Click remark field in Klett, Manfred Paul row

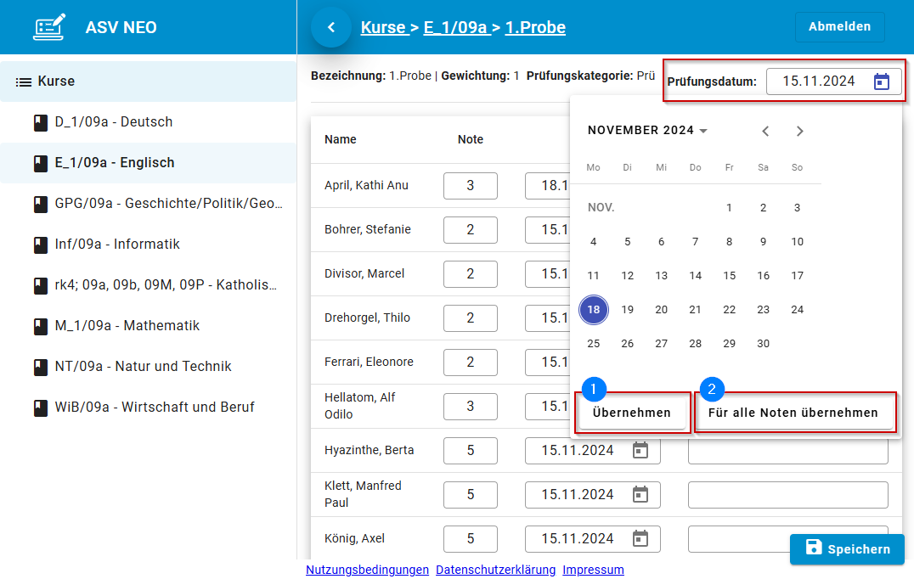pyautogui.click(x=788, y=495)
